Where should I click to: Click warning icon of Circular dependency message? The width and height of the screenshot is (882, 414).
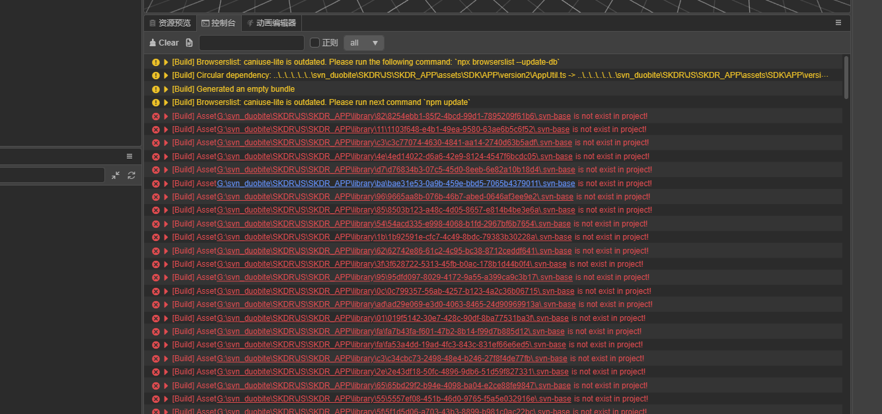[156, 75]
